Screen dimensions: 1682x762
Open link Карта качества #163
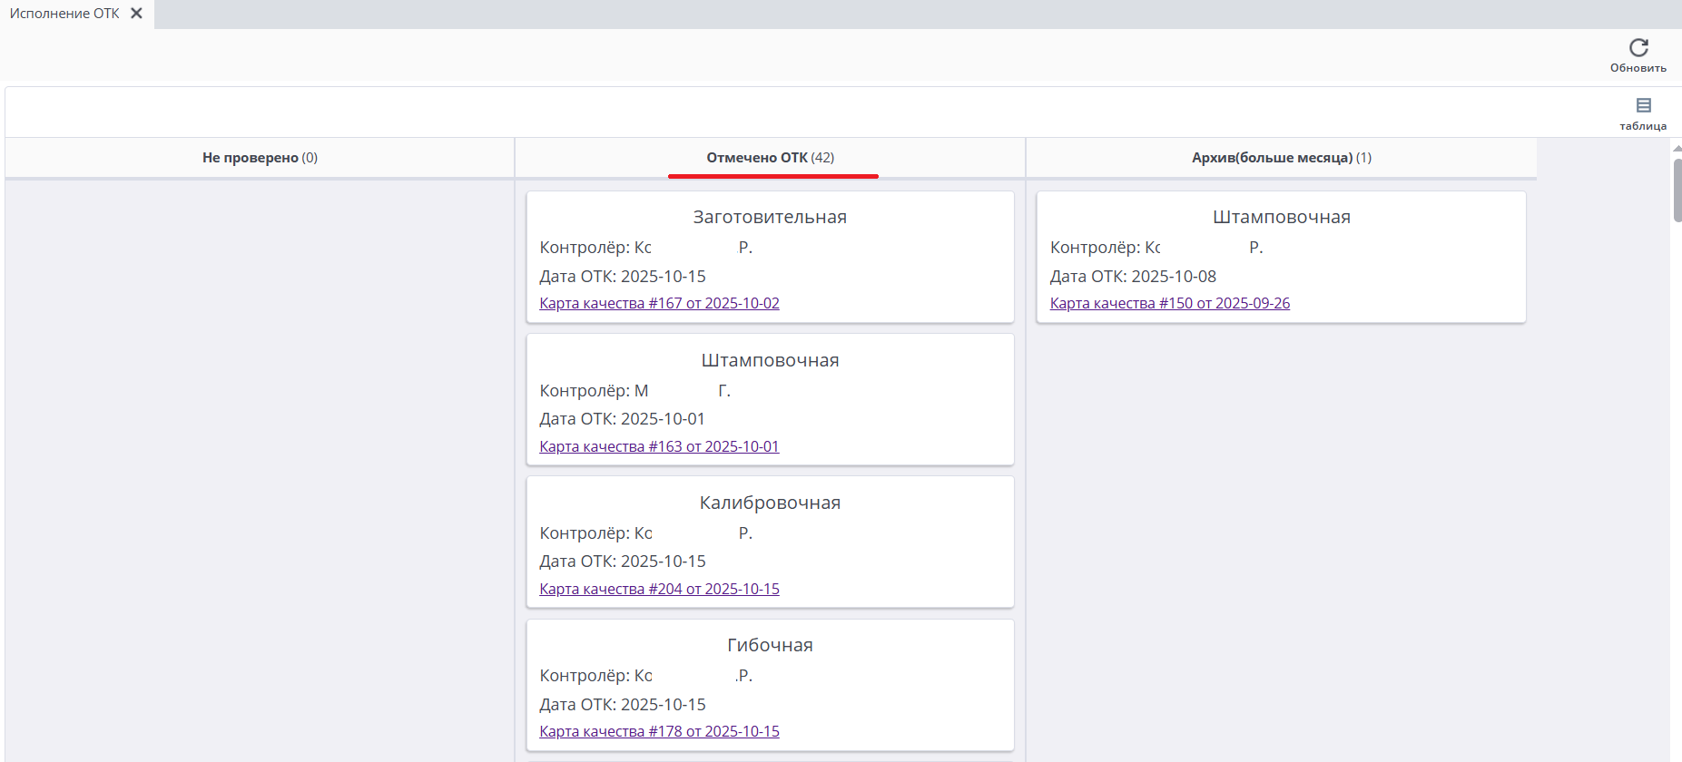point(659,446)
